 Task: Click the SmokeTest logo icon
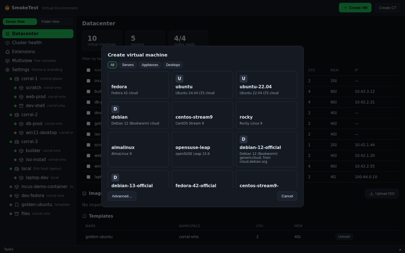7,8
